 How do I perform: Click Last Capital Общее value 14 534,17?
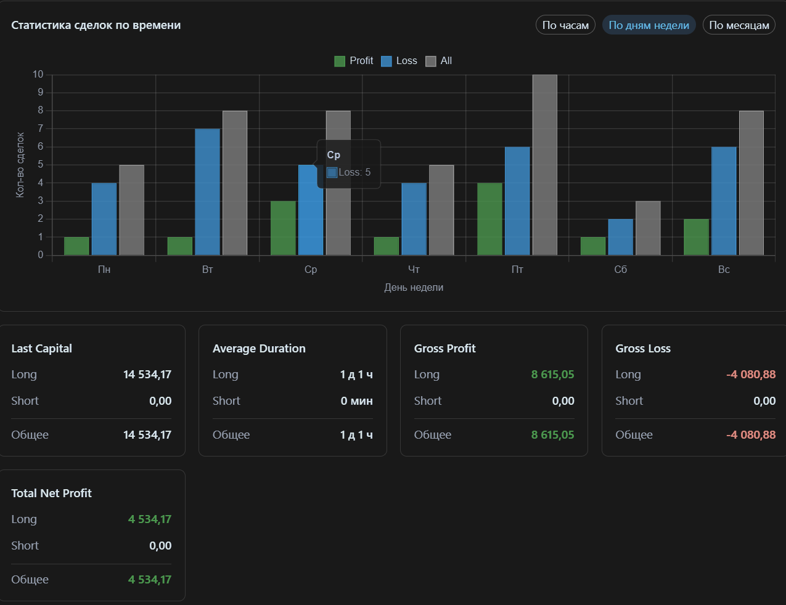click(147, 435)
